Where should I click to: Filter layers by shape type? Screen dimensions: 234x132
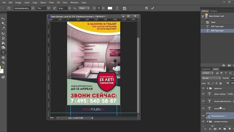[230, 73]
